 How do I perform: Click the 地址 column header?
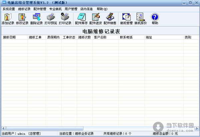164,37
